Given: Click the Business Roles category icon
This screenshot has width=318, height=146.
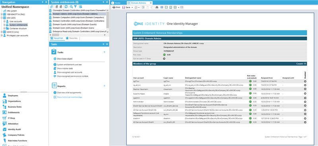Looking at the screenshot, I should [x=4, y=107].
